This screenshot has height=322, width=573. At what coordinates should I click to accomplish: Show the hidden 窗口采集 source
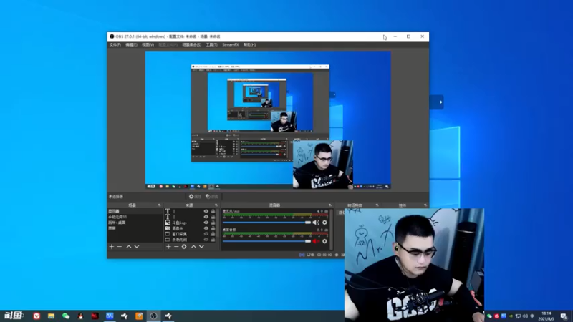coord(206,234)
